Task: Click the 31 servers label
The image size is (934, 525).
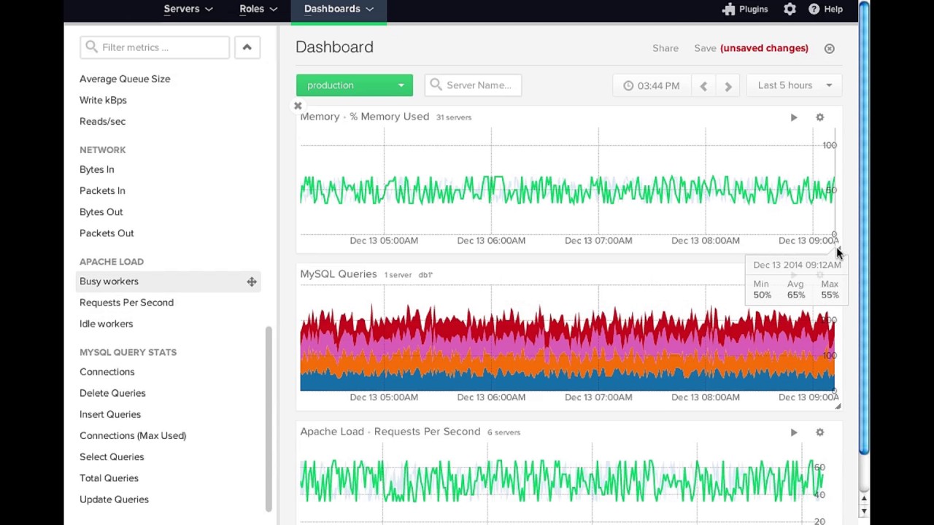Action: [454, 117]
